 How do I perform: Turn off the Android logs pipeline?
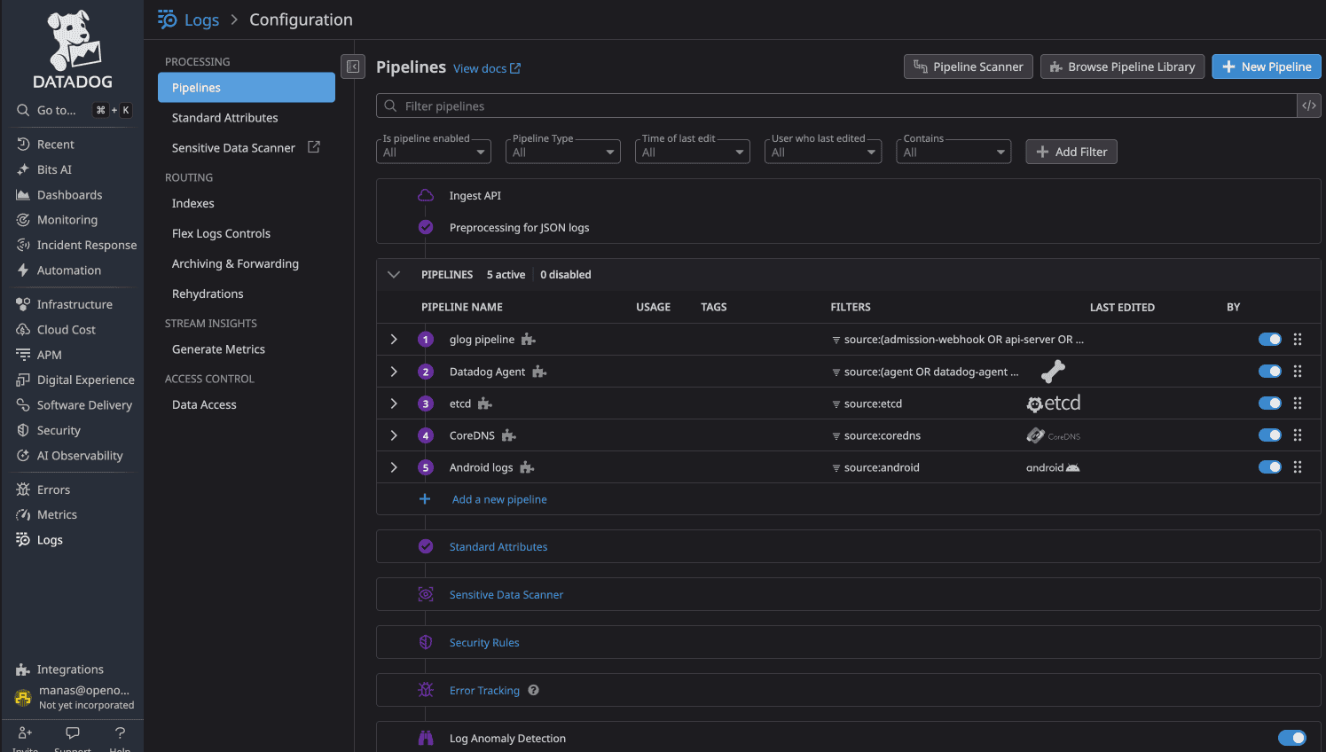tap(1270, 466)
